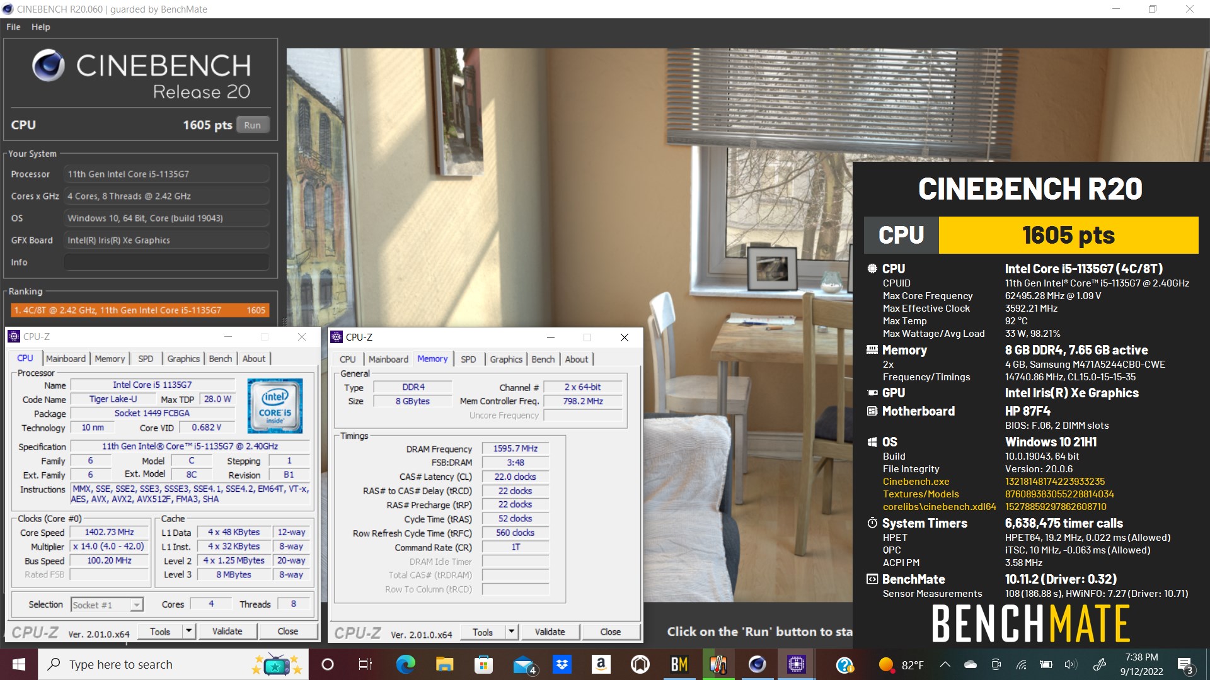The width and height of the screenshot is (1210, 680).
Task: Minimize the right CPU-Z window
Action: (550, 337)
